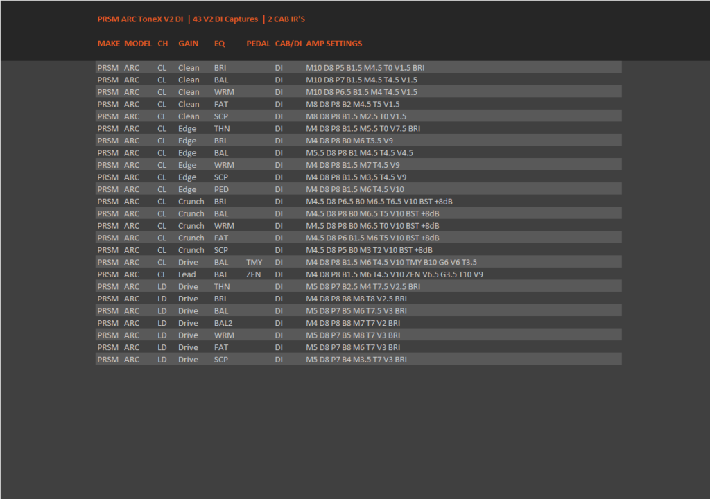Select settings 'M8 D8 P8 B1.5 M2.5 T0 V1.5'
The height and width of the screenshot is (499, 710).
point(356,116)
